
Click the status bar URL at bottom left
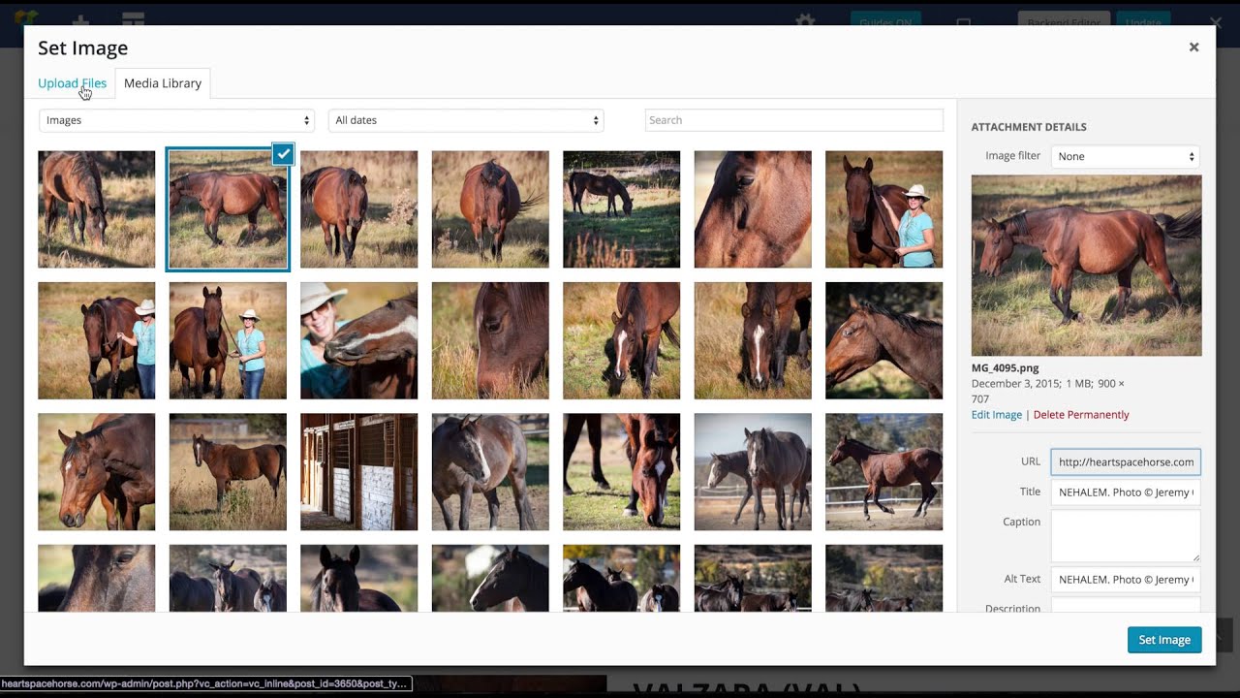206,683
